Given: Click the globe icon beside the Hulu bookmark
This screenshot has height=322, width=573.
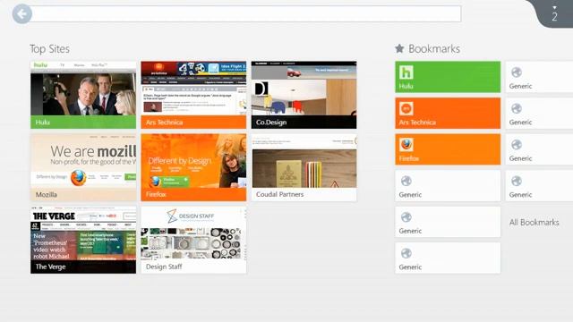Looking at the screenshot, I should (517, 72).
